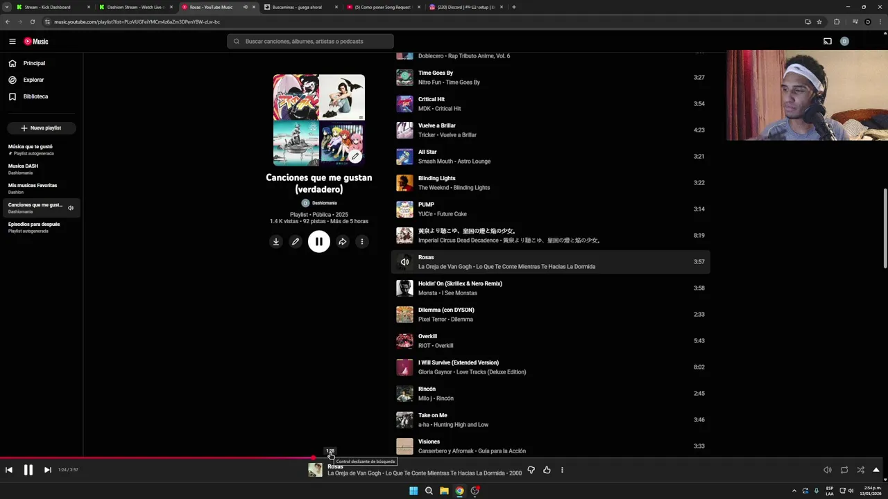Bookmark this page with star icon
The height and width of the screenshot is (499, 888).
[x=819, y=21]
